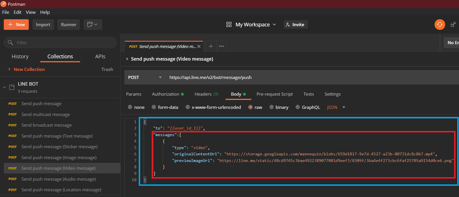Select the none body type radio

pyautogui.click(x=130, y=107)
